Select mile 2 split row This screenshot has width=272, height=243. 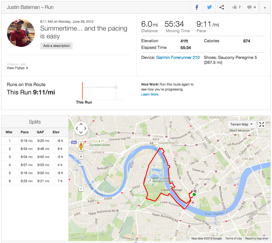[x=35, y=149]
